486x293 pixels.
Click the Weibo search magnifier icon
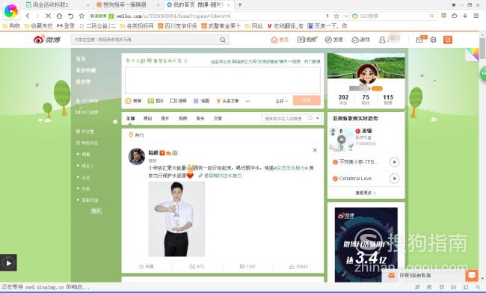[223, 40]
